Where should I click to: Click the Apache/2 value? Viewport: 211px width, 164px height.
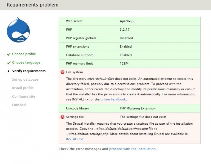tap(127, 21)
